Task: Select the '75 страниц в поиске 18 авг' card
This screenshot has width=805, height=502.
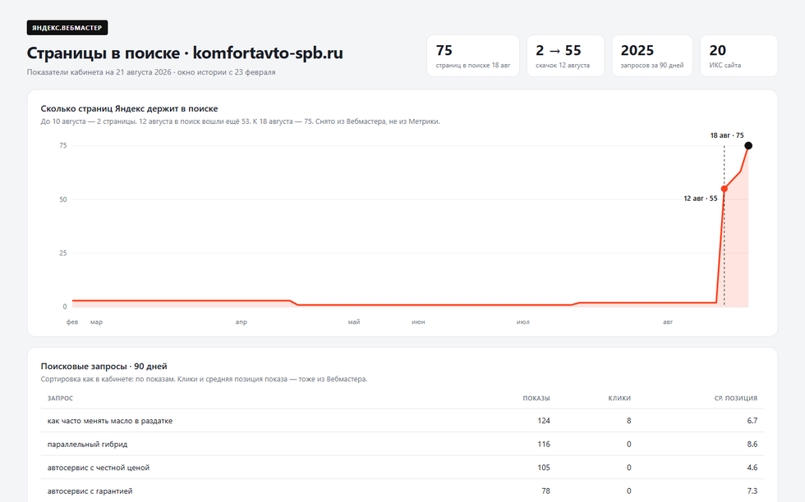Action: pos(473,56)
